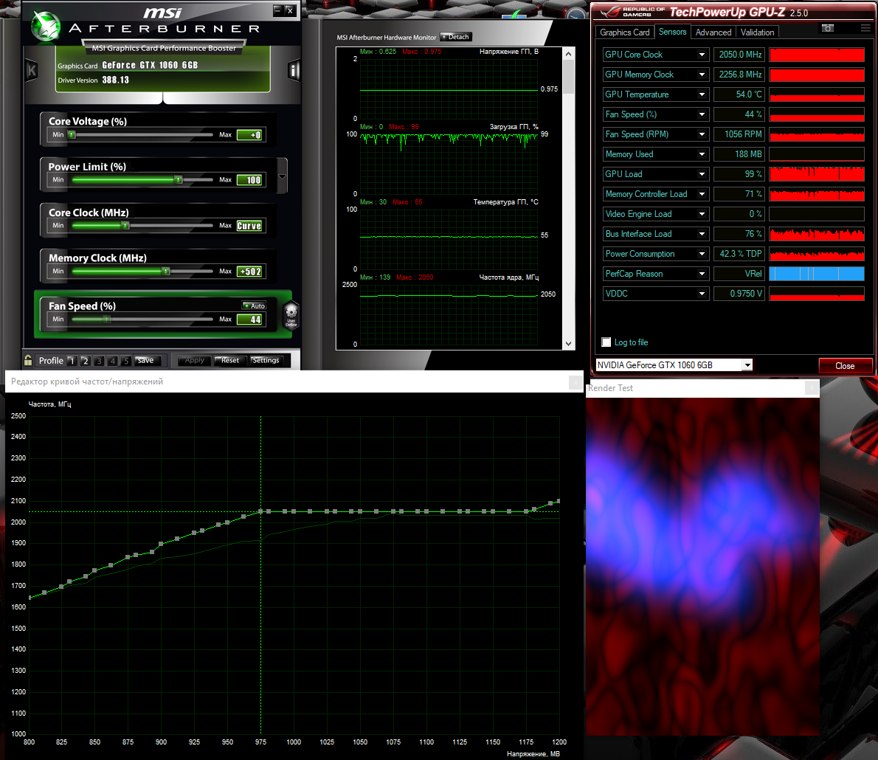Enable the Log to file checkbox
The width and height of the screenshot is (878, 760).
coord(606,342)
